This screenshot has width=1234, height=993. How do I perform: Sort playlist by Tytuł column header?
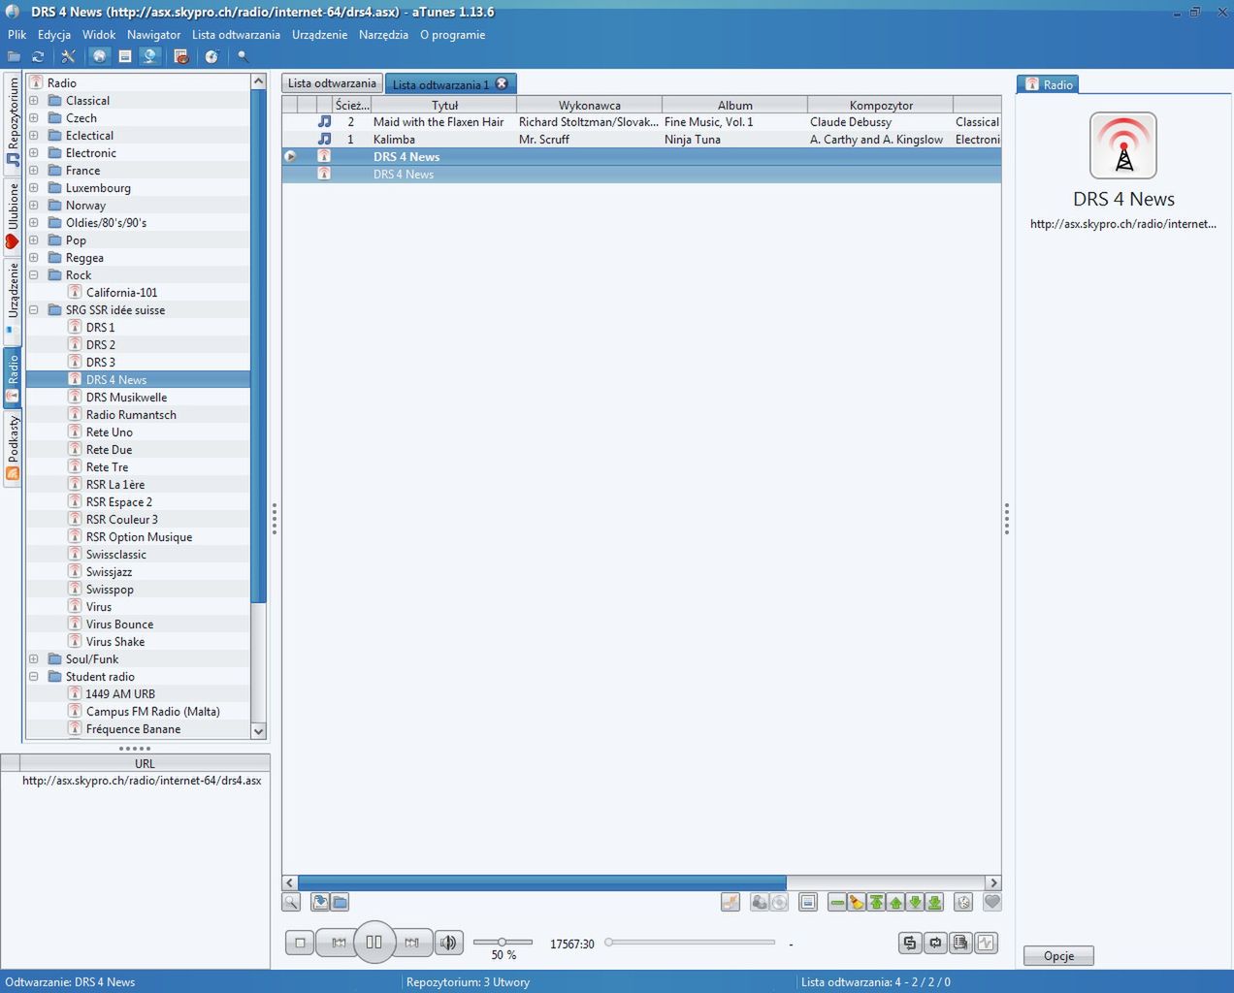(x=444, y=105)
